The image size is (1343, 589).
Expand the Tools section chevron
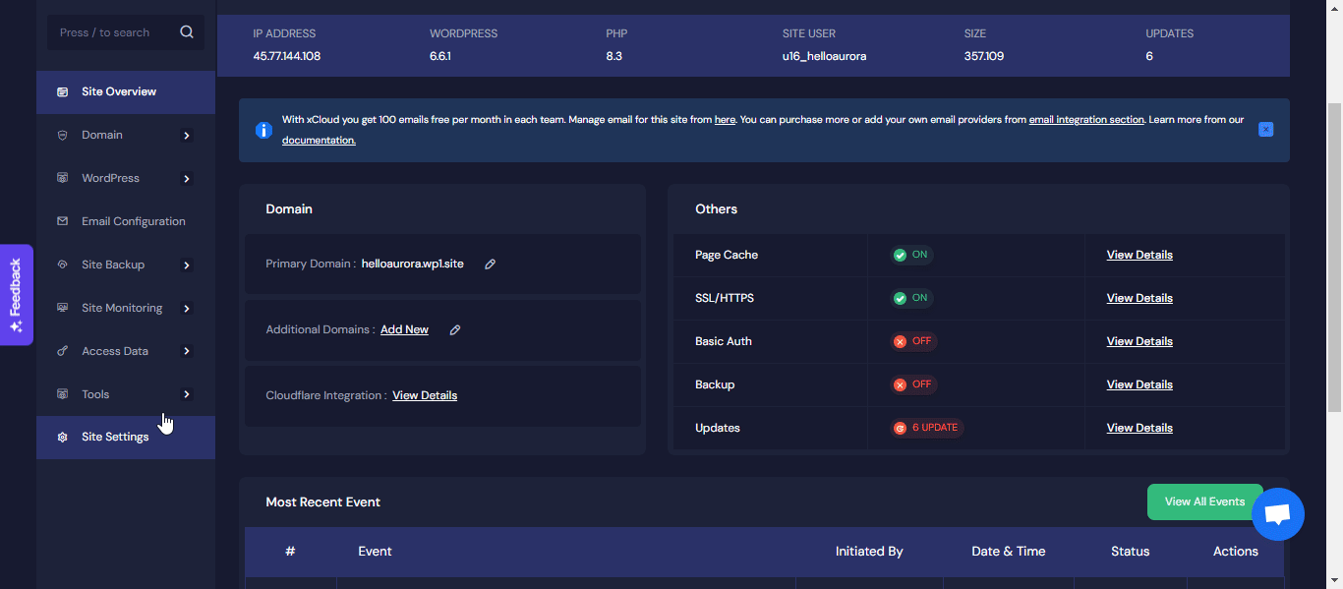[187, 394]
